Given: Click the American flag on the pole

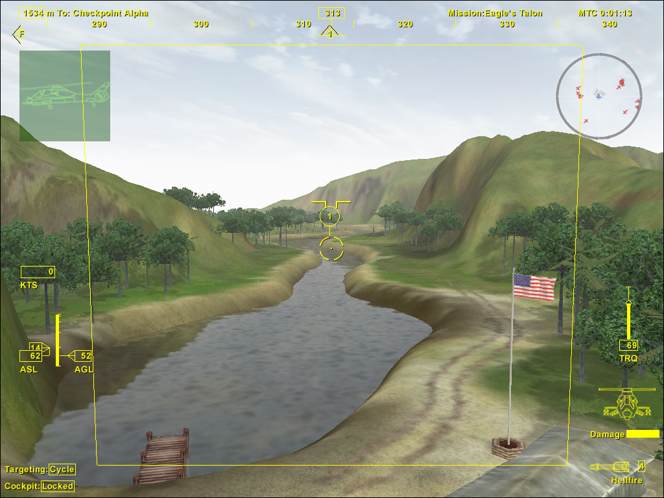Looking at the screenshot, I should (534, 287).
